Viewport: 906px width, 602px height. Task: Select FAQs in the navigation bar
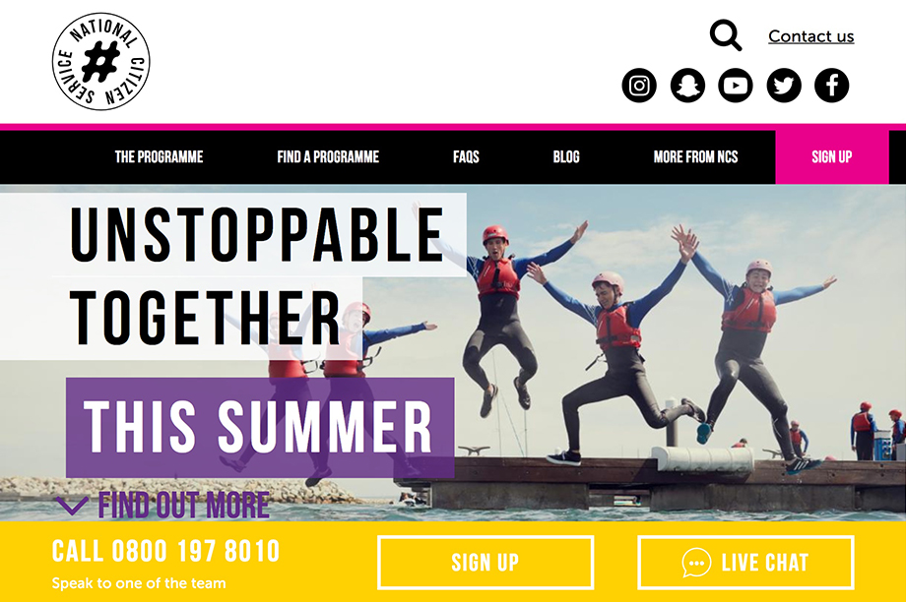pos(466,157)
